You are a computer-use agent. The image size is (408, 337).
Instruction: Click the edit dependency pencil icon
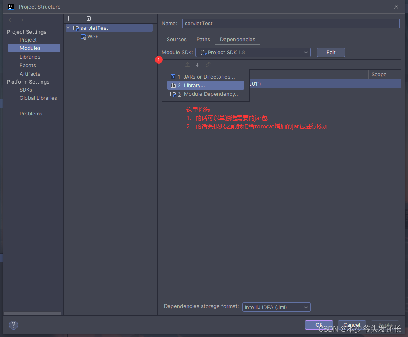[x=208, y=64]
